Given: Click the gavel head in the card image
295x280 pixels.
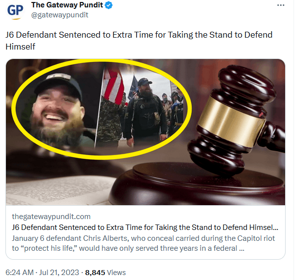Looking at the screenshot, I should coord(232,120).
